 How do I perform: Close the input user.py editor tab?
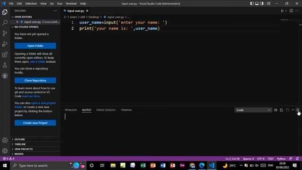pyautogui.click(x=87, y=11)
